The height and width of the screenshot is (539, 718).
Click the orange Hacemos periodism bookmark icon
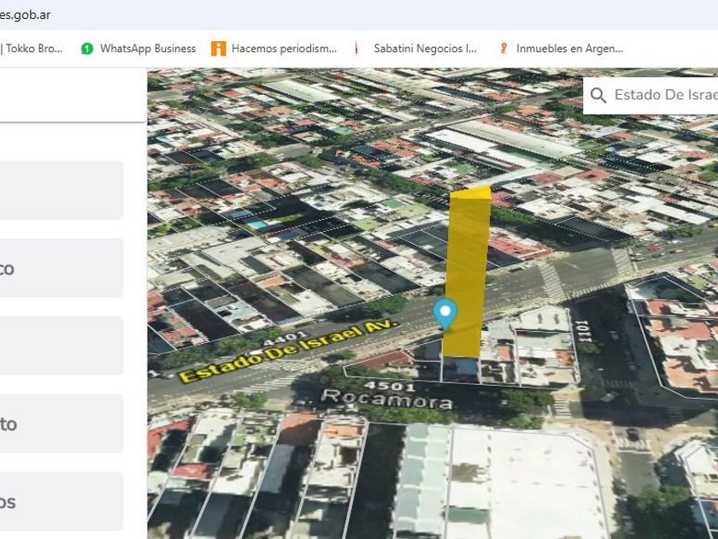click(219, 49)
